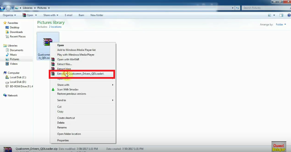Click the Open toolbar button
The image size is (291, 152).
(28, 15)
